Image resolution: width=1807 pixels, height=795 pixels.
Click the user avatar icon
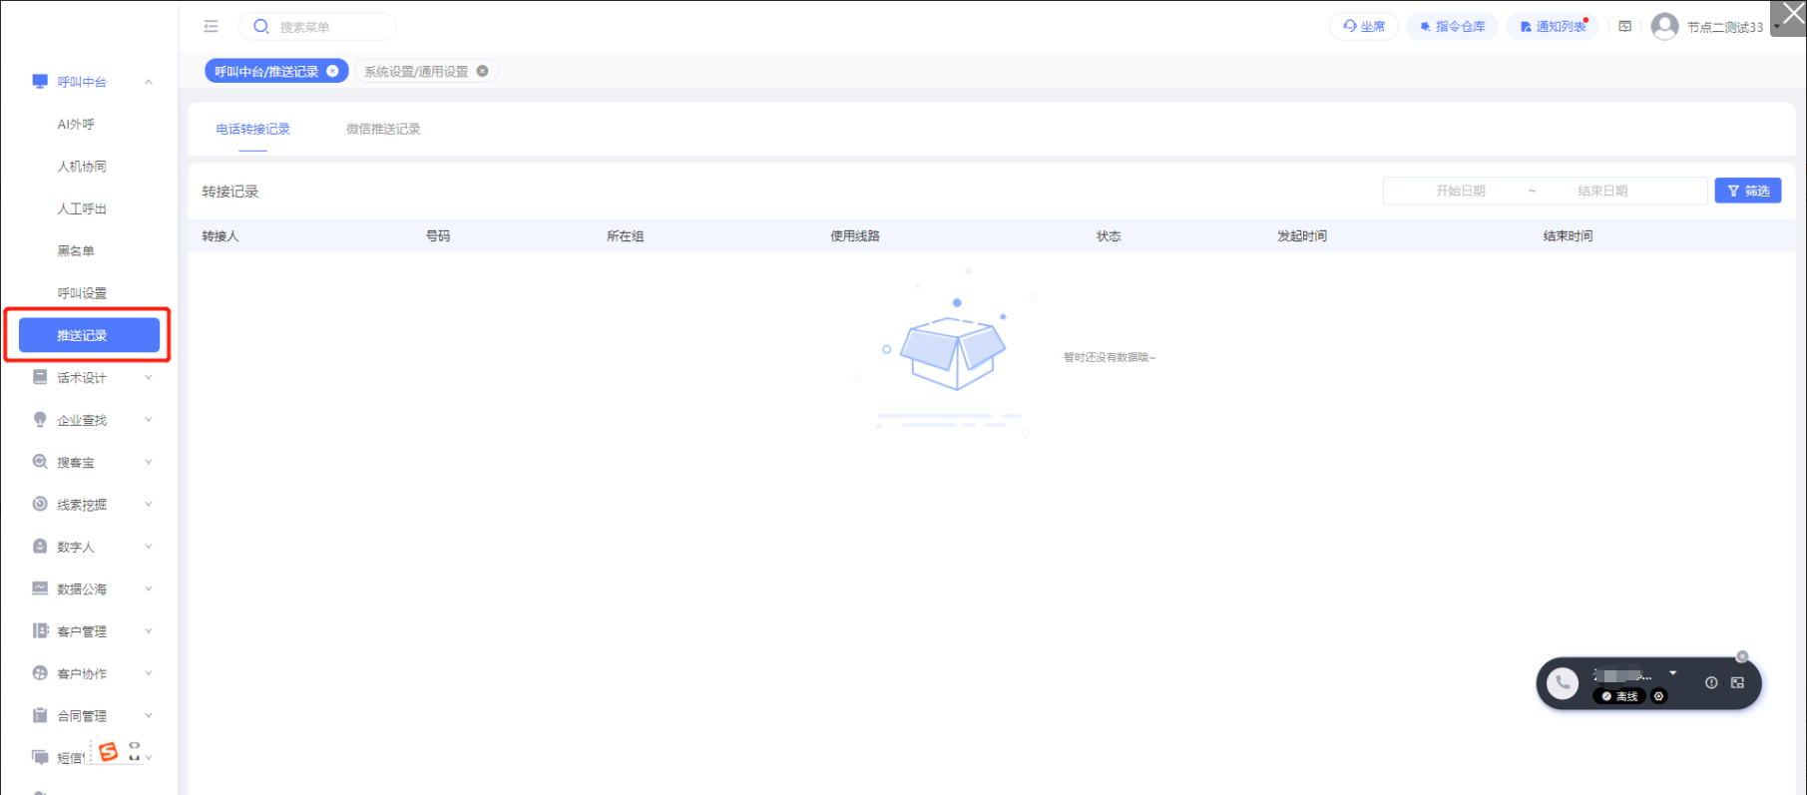[1664, 27]
